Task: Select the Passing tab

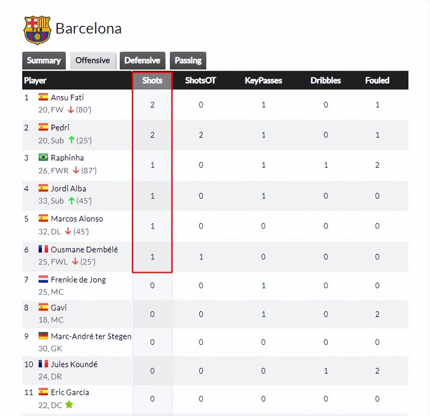Action: click(x=188, y=61)
